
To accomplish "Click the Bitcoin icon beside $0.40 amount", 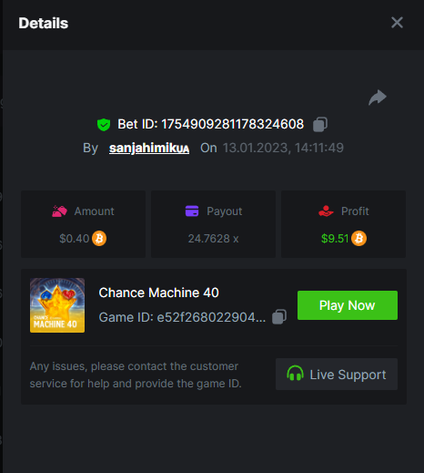I will (99, 238).
